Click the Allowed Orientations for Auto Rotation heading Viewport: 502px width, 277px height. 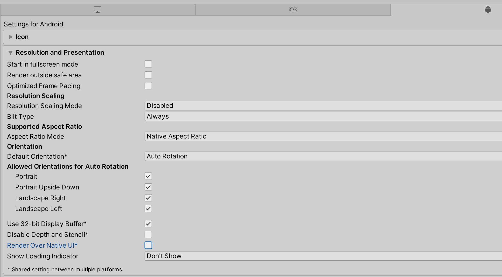click(68, 167)
